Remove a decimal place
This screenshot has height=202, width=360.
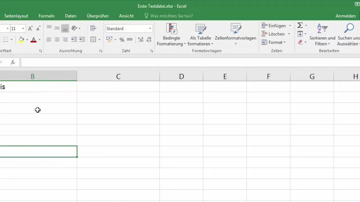point(149,40)
